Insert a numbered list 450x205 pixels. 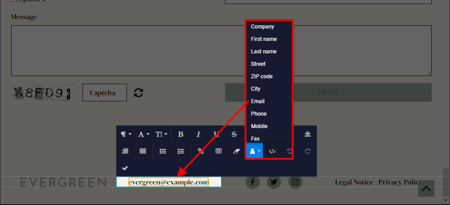click(x=180, y=151)
